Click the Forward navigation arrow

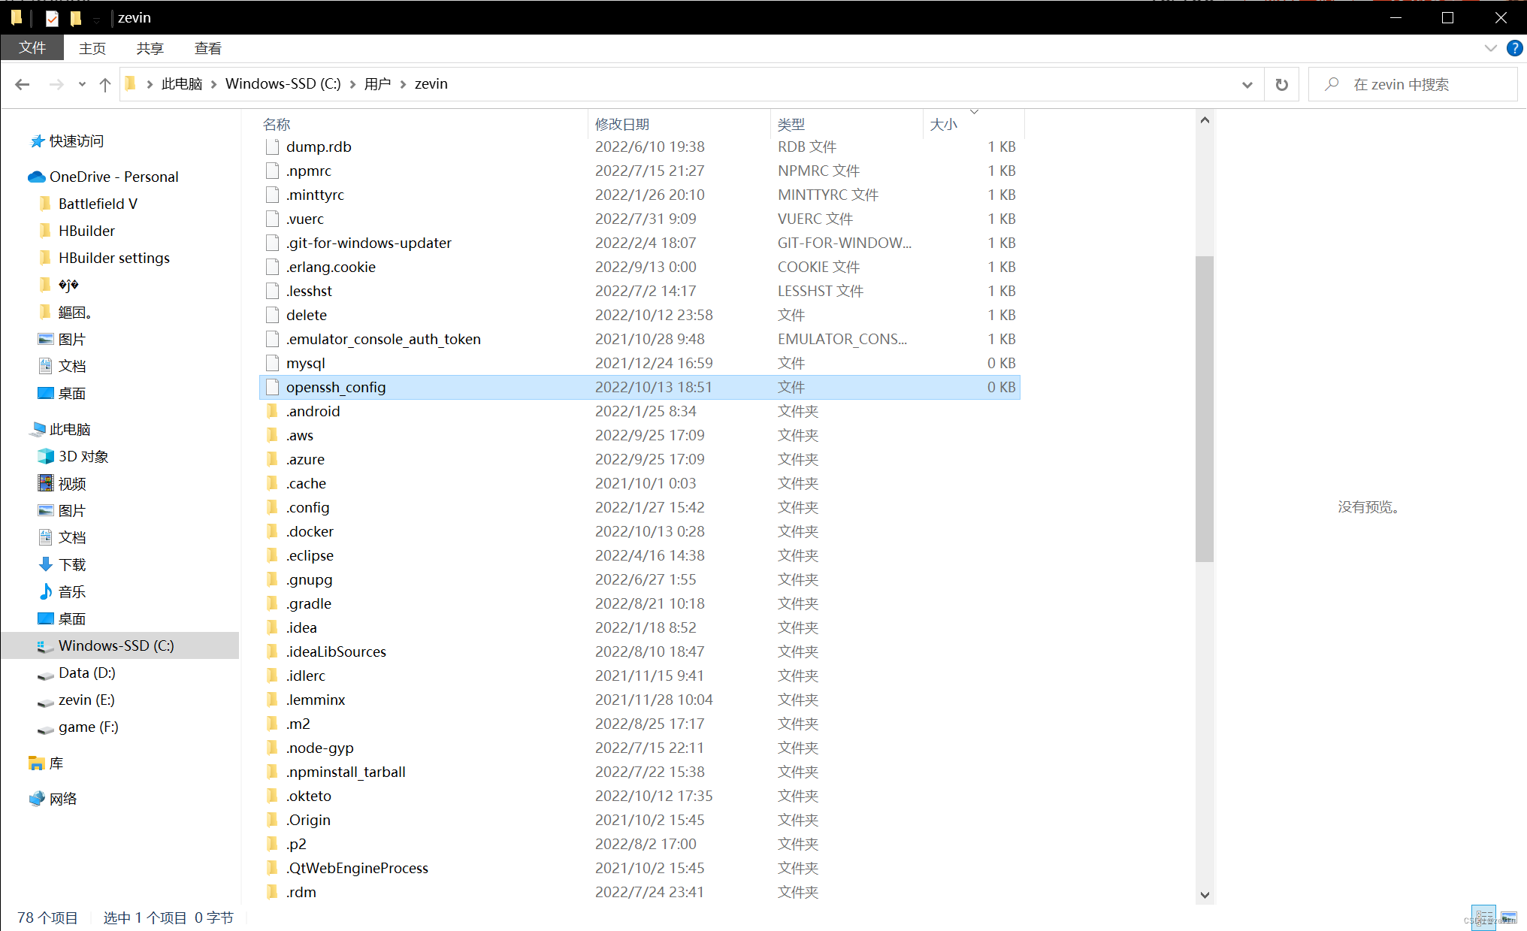[x=56, y=84]
